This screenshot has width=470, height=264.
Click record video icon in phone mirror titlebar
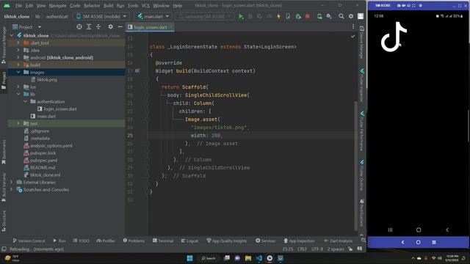[x=403, y=5]
